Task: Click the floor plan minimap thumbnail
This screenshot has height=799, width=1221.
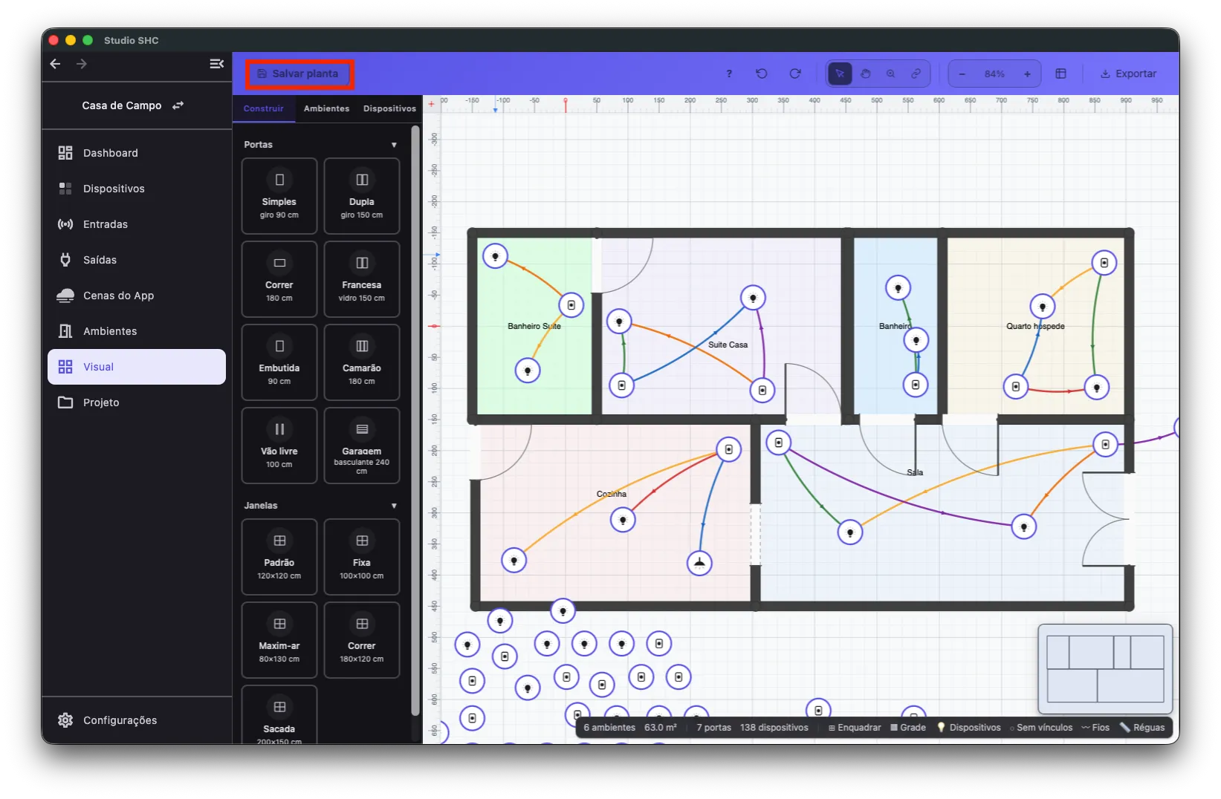Action: 1105,668
